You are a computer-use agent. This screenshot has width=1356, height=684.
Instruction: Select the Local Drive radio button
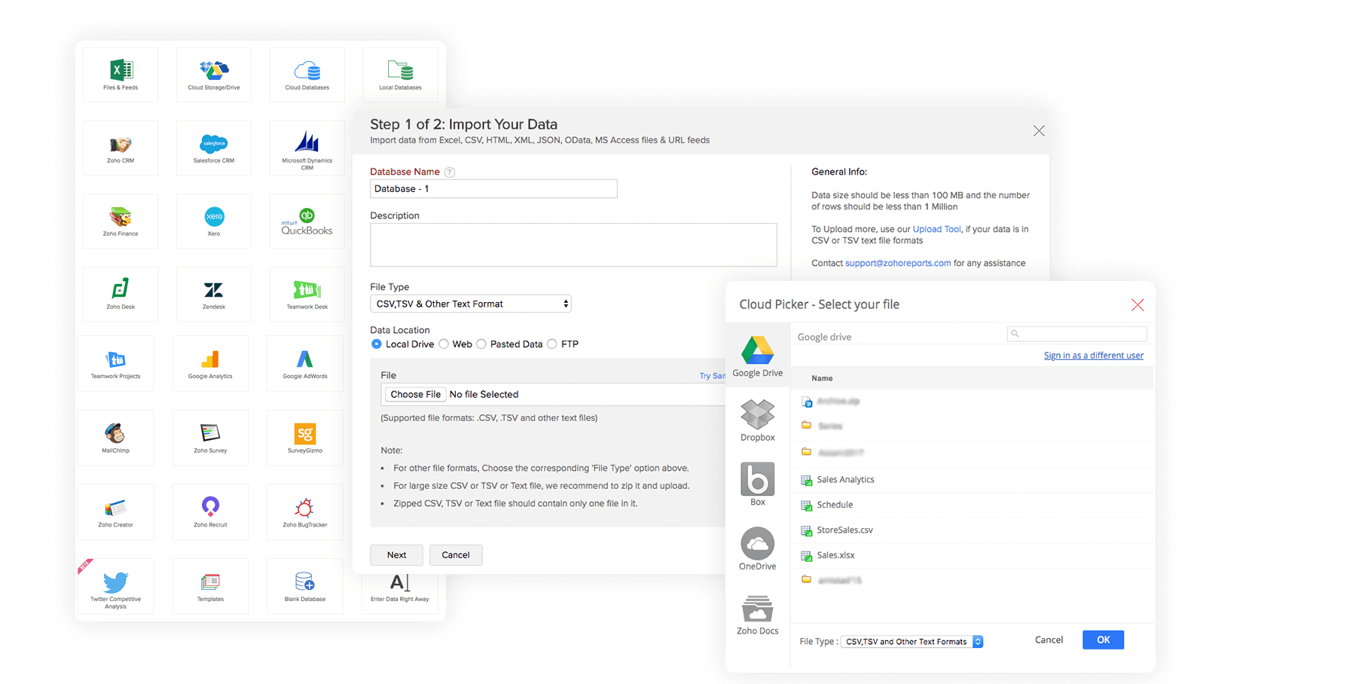coord(377,344)
